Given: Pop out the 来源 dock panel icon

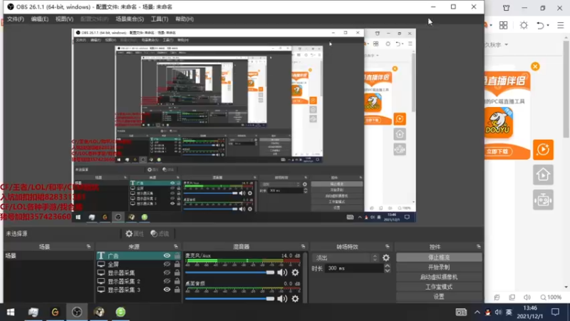Looking at the screenshot, I should 176,246.
